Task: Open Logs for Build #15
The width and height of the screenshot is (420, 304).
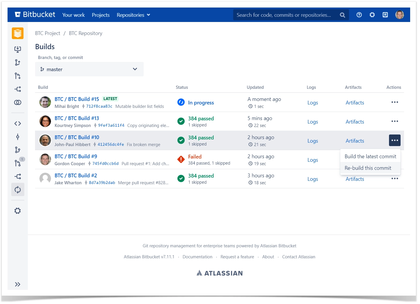Action: click(313, 103)
